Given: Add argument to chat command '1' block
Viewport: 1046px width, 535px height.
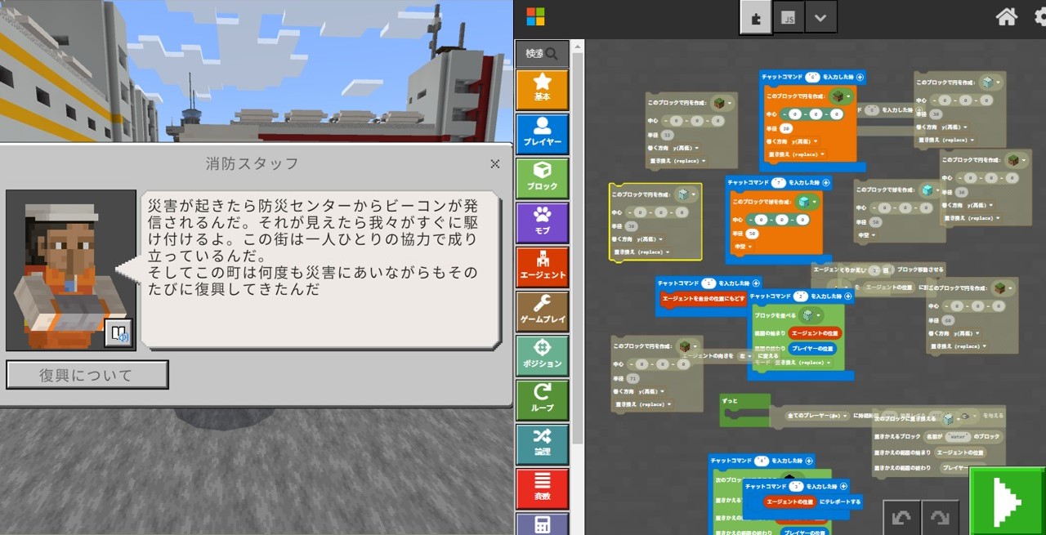Looking at the screenshot, I should [756, 283].
